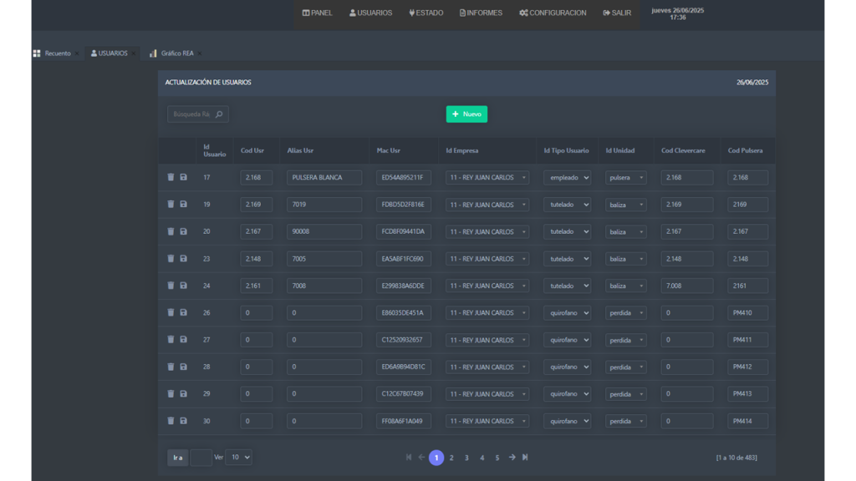
Task: Expand Id Unidad dropdown for user 30
Action: point(625,421)
